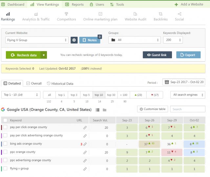Screen dimensions: 210x177
Task: Click Add a Website link
Action: tap(189, 4)
